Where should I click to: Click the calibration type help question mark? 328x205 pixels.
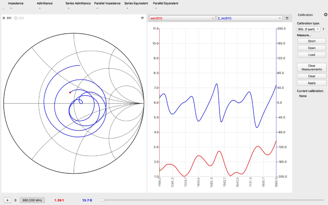click(x=323, y=29)
